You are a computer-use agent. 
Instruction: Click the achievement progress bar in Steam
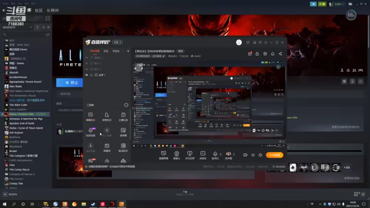coord(324,151)
